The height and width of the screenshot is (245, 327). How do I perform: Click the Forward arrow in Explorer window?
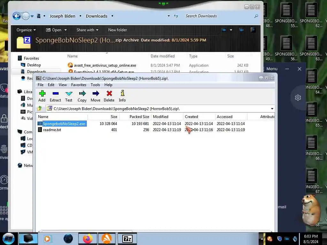26,16
